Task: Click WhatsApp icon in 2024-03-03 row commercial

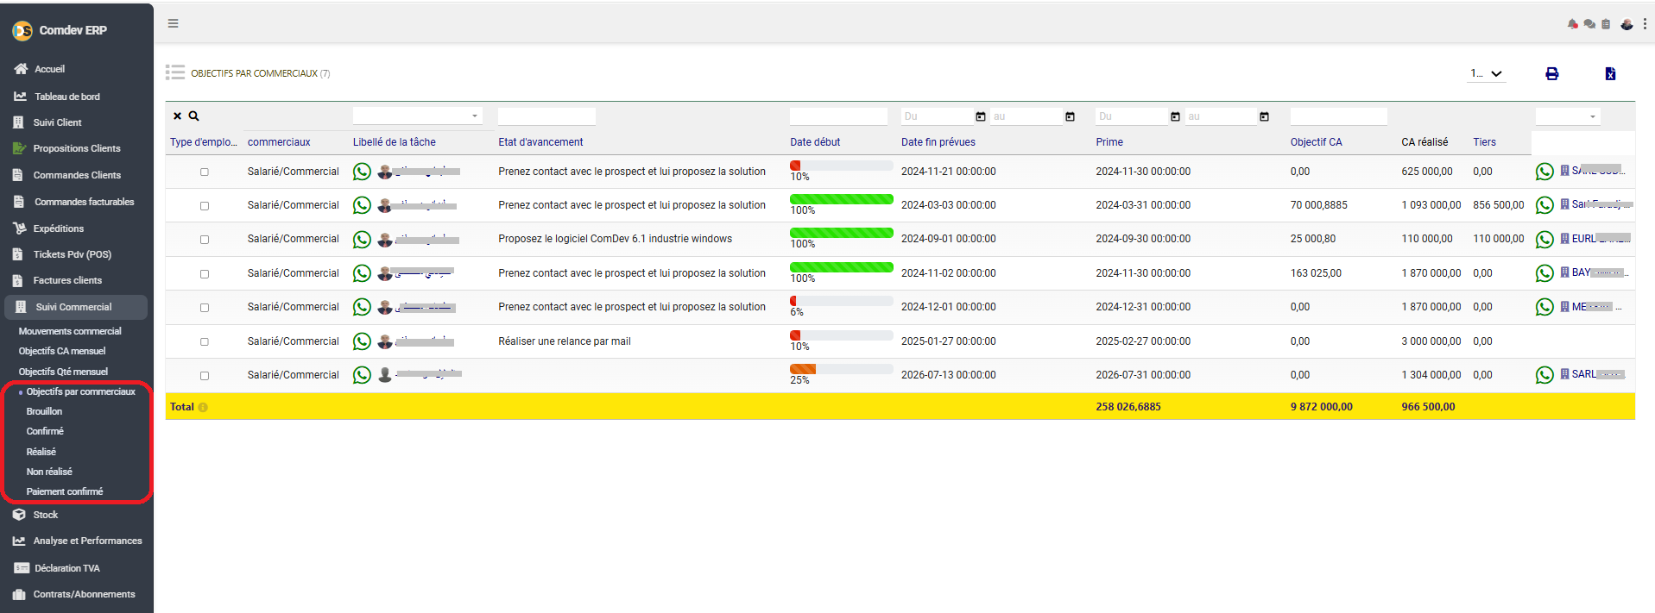Action: pos(362,205)
